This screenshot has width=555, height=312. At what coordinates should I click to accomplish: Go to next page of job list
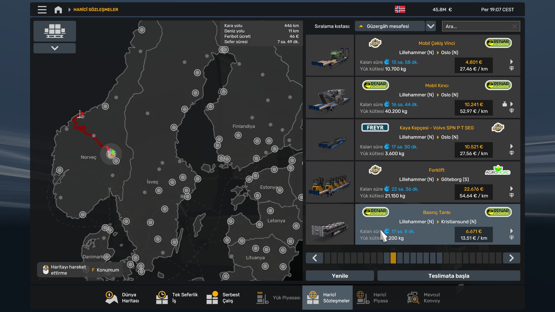tap(511, 258)
